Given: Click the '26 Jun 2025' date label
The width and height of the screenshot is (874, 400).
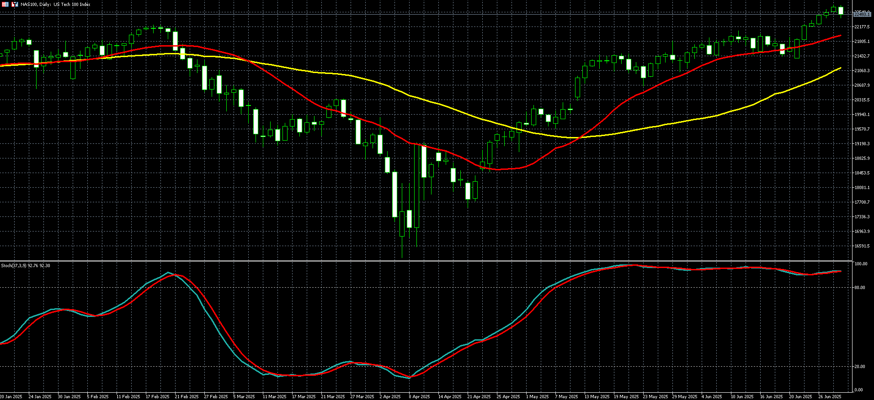Looking at the screenshot, I should pyautogui.click(x=830, y=397).
